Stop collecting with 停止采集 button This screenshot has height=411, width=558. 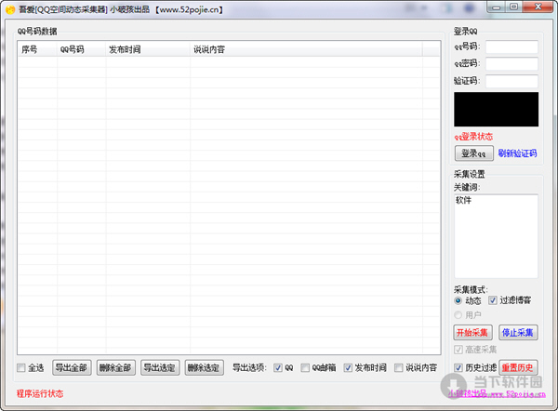point(518,333)
